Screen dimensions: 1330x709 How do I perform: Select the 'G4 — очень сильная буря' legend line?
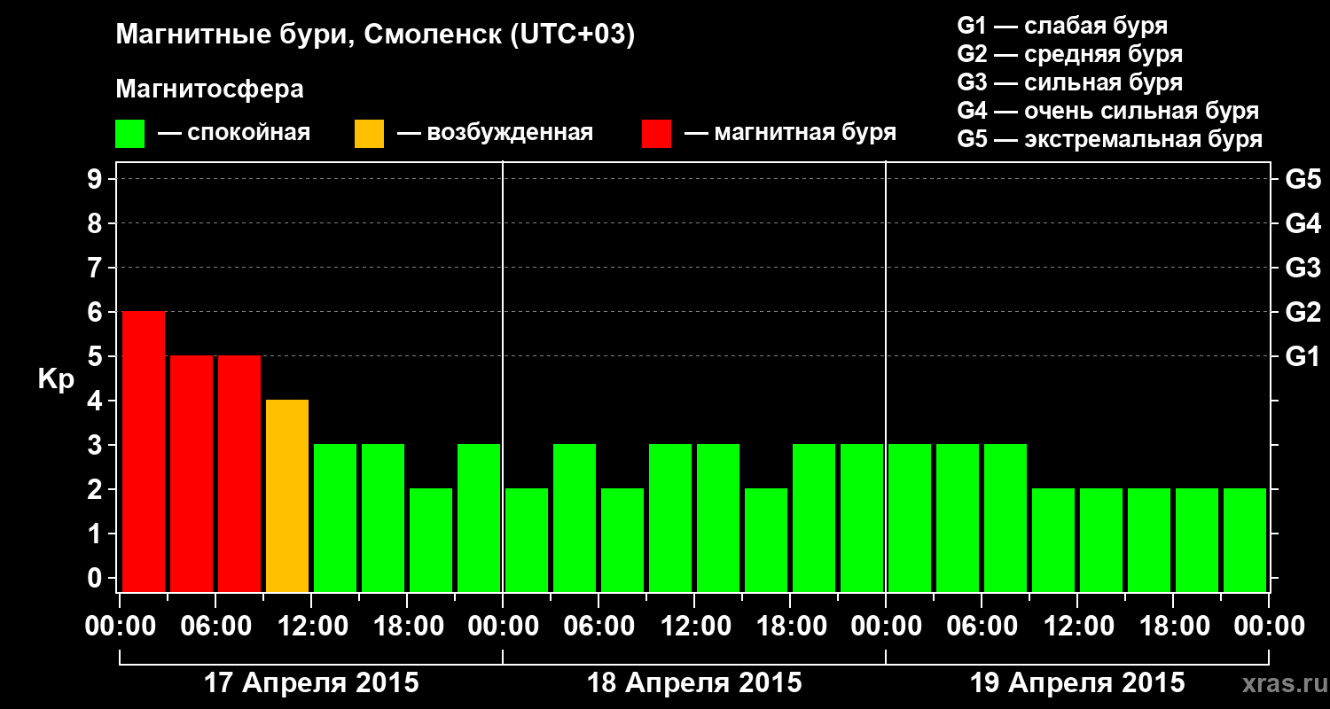(1108, 111)
